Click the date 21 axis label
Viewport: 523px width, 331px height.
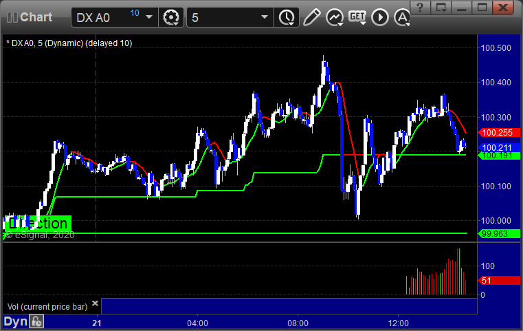pos(97,323)
